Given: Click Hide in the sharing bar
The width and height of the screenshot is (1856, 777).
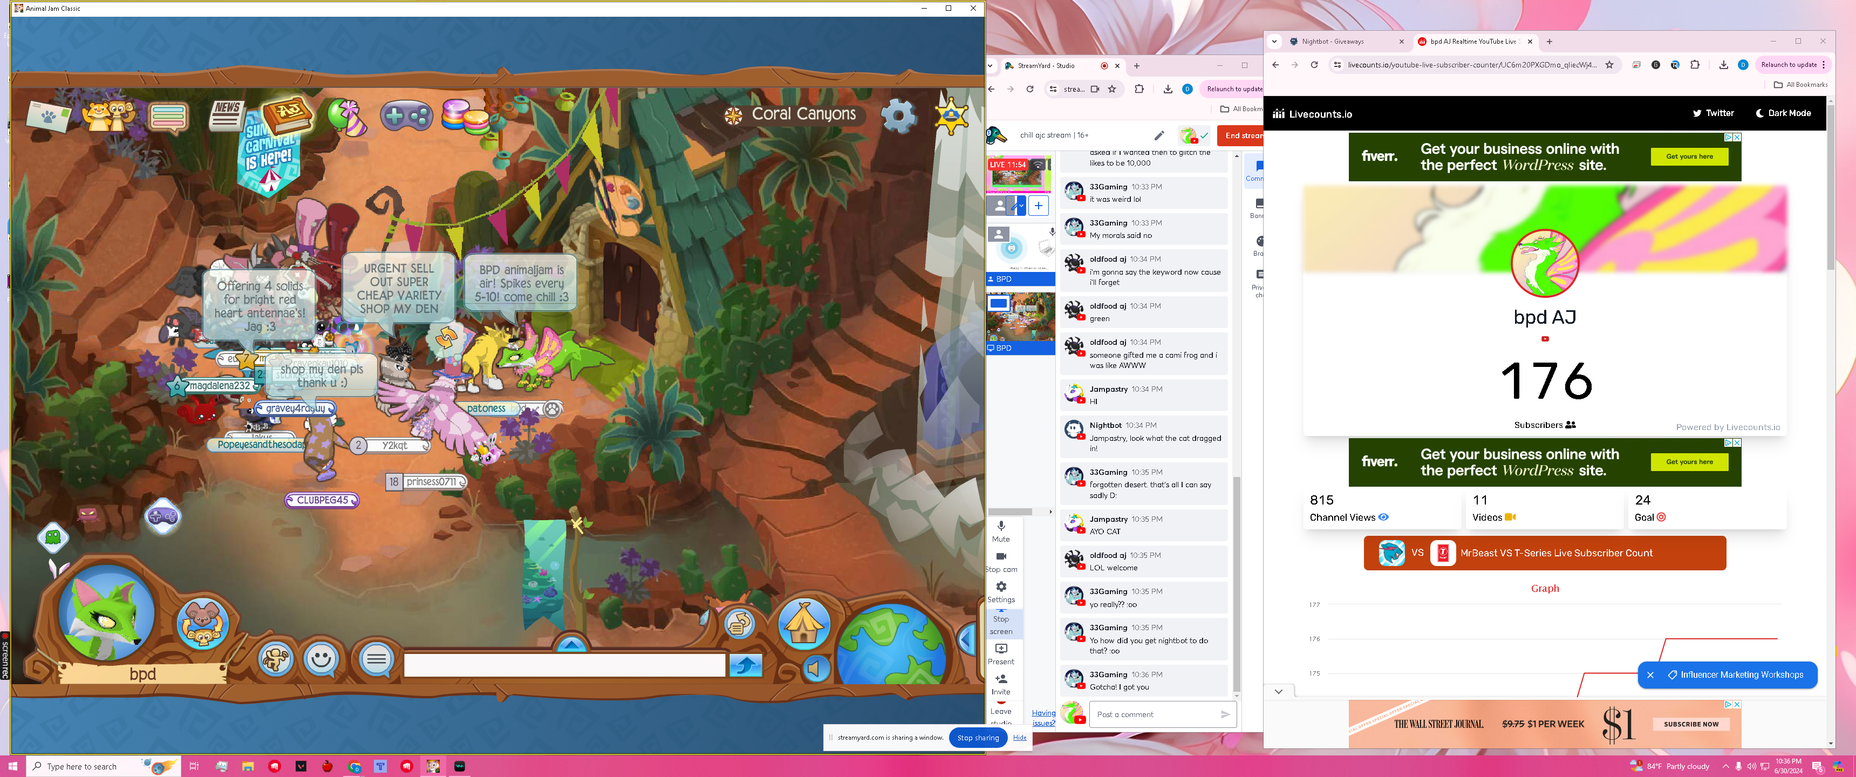Looking at the screenshot, I should tap(1020, 738).
